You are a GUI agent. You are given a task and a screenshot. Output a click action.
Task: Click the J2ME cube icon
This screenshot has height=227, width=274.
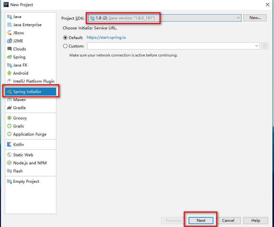point(9,41)
